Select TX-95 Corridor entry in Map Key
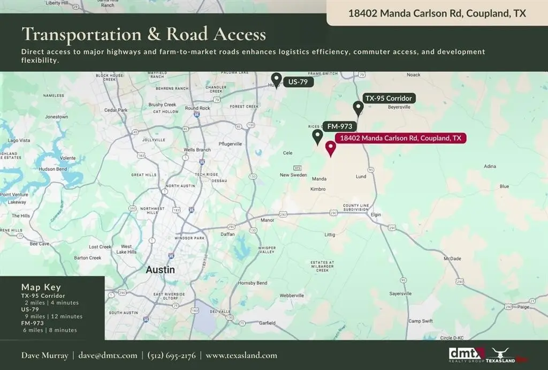 point(43,296)
